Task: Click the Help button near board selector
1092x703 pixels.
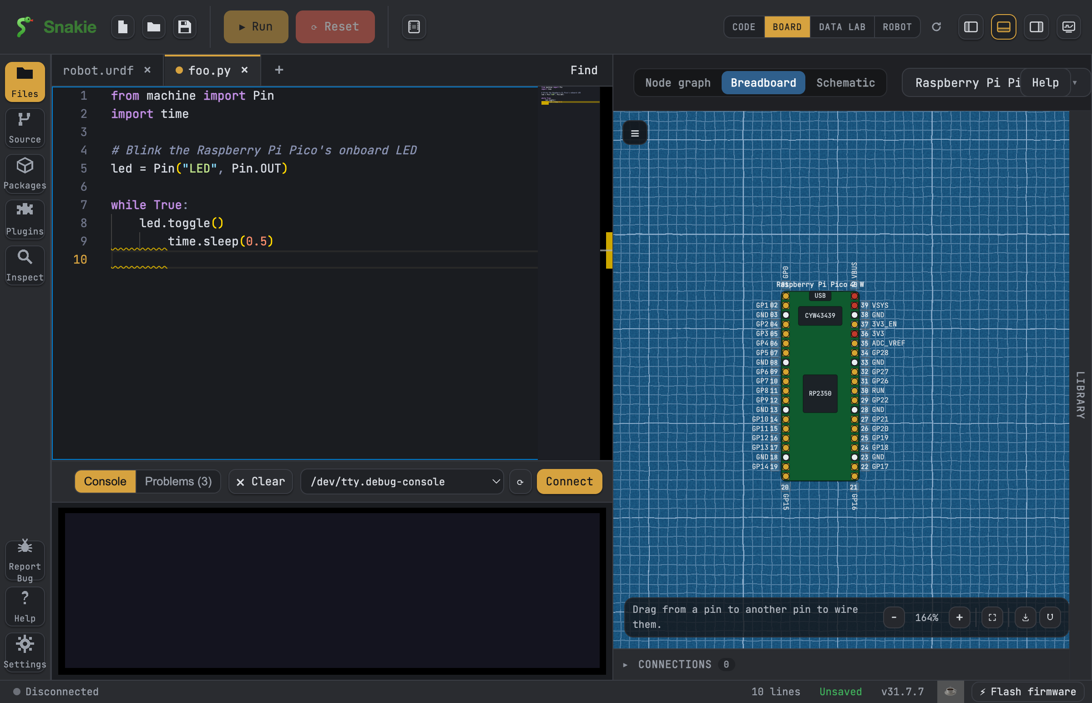Action: click(1045, 82)
